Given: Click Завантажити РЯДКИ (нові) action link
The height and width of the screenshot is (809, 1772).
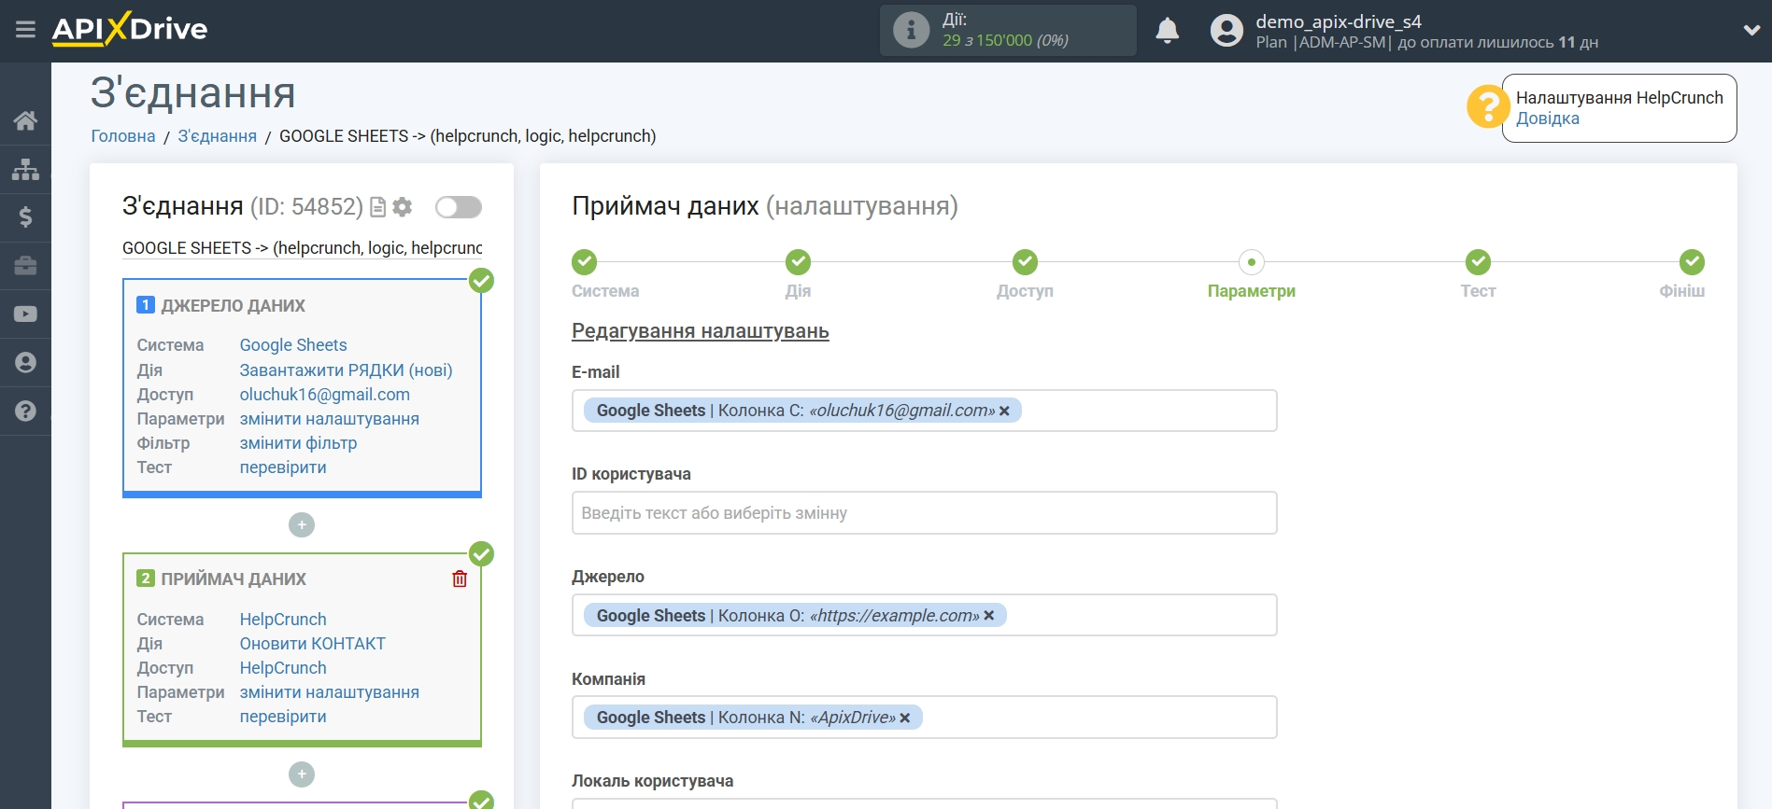Looking at the screenshot, I should 346,370.
